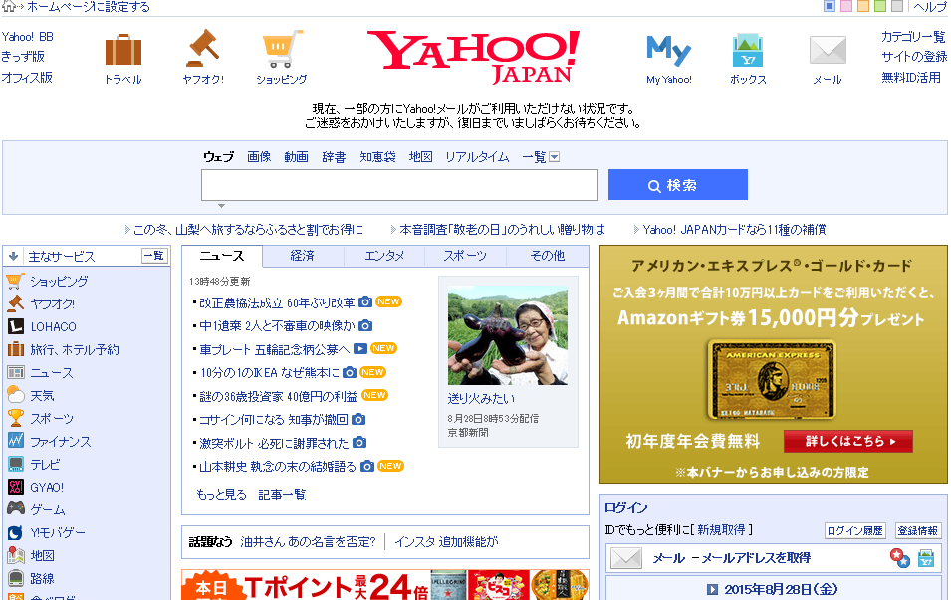
Task: Switch to the エンタメ tab
Action: click(x=384, y=256)
